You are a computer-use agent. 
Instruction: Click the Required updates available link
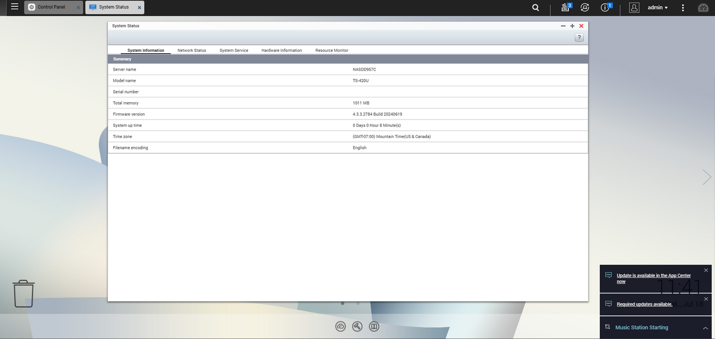644,304
